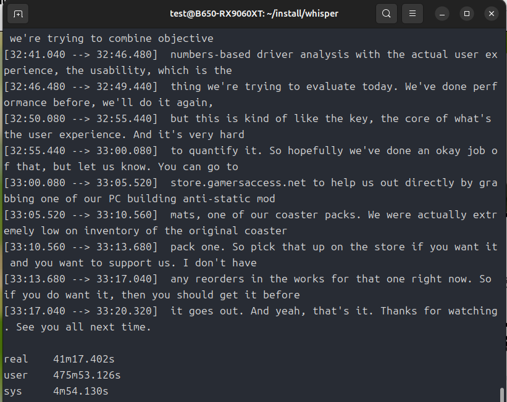Open the hamburger main menu
The width and height of the screenshot is (507, 402).
413,14
